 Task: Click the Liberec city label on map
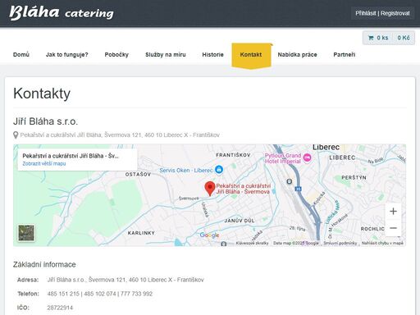[x=326, y=147]
